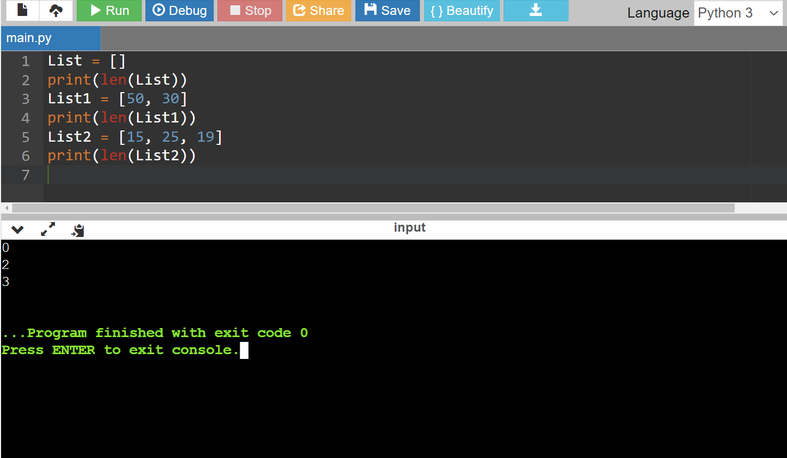
Task: Share the code via Share button
Action: [319, 11]
